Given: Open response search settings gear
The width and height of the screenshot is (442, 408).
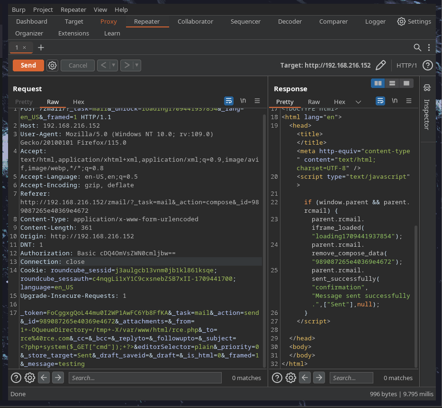Looking at the screenshot, I should coord(290,378).
